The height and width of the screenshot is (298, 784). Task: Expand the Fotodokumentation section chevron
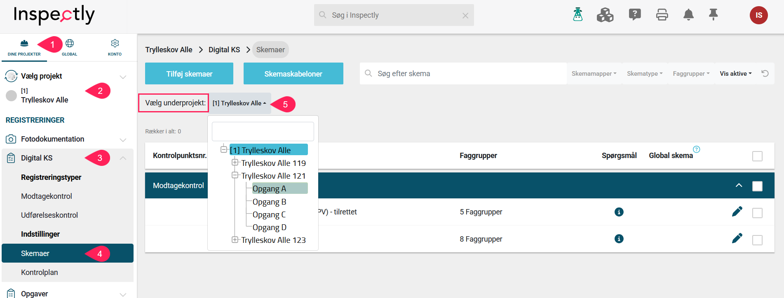pos(123,140)
